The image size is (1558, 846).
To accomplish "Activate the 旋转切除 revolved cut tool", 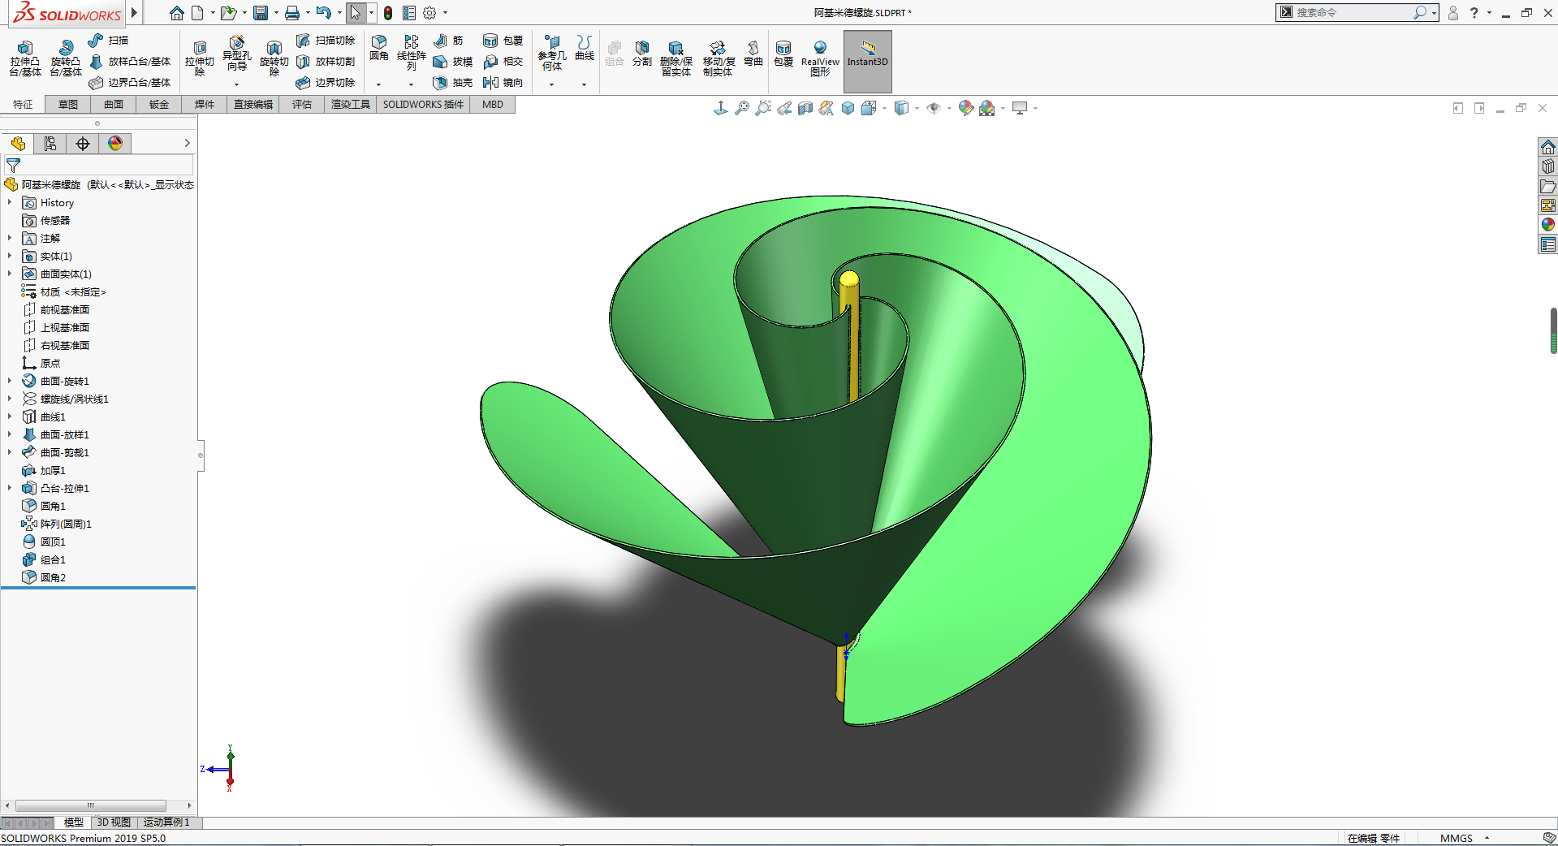I will pyautogui.click(x=274, y=58).
